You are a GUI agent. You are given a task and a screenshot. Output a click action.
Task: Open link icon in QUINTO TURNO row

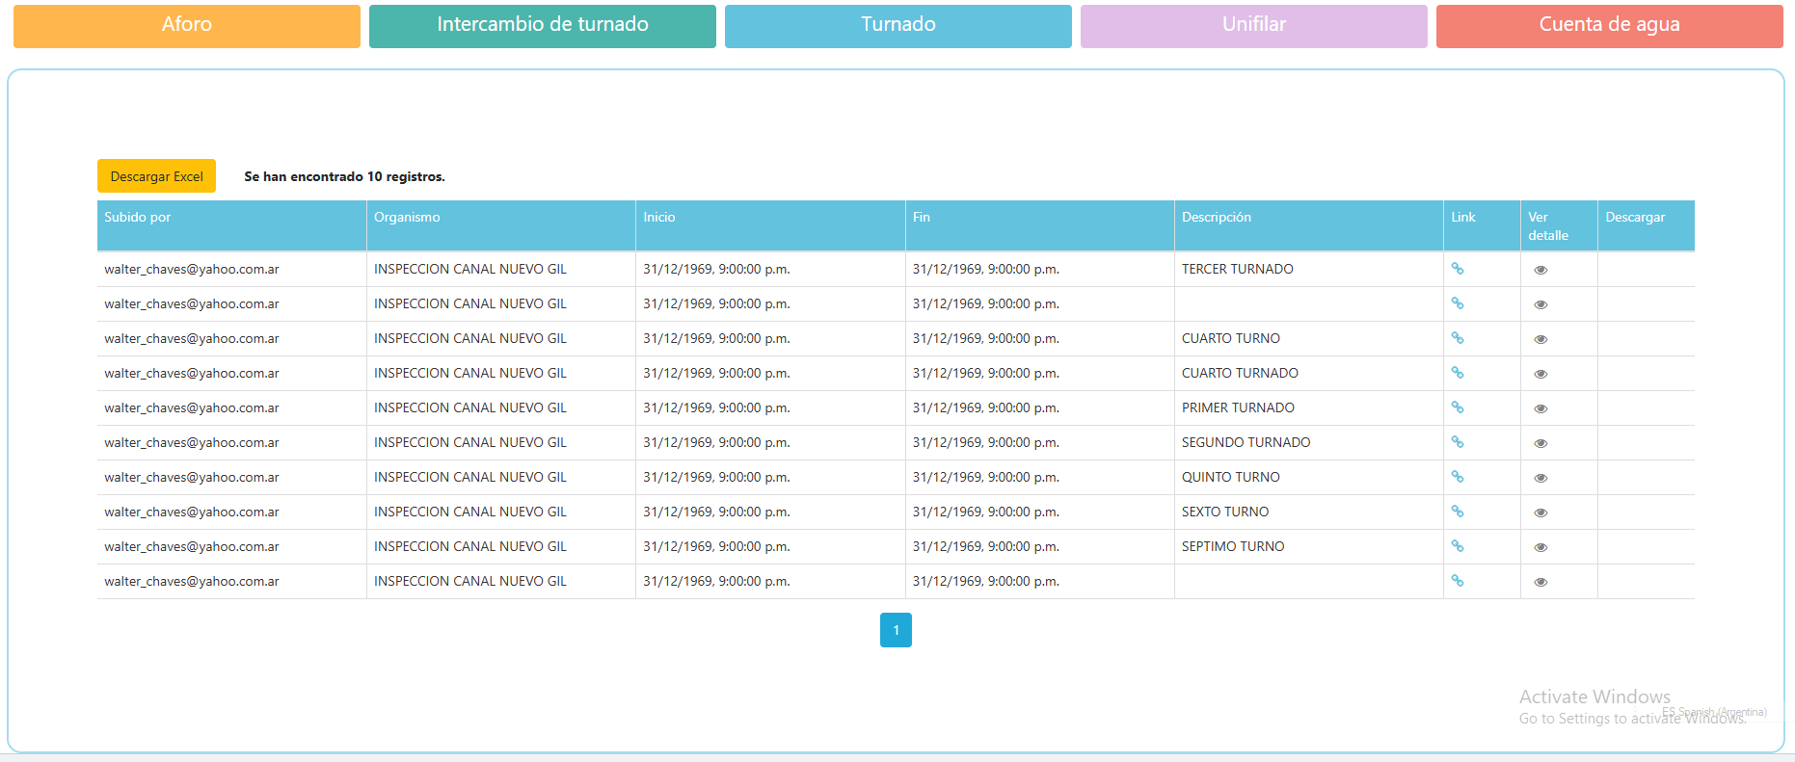(1457, 477)
